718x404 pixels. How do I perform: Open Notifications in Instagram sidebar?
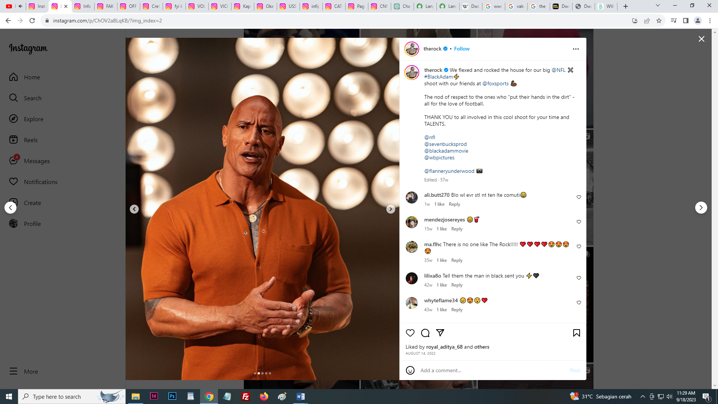pyautogui.click(x=33, y=182)
